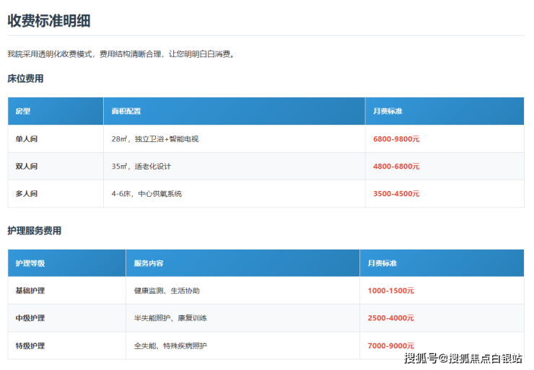This screenshot has width=534, height=370.
Task: Click the 床位费用 section heading
Action: [25, 79]
